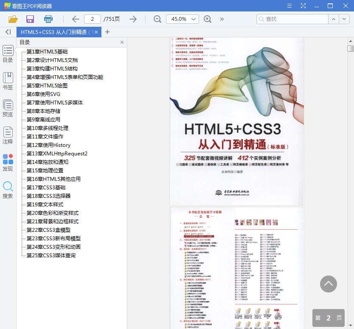The image size is (354, 329).
Task: Click the 本书配套及拓展学习资源 page
Action: 236,268
